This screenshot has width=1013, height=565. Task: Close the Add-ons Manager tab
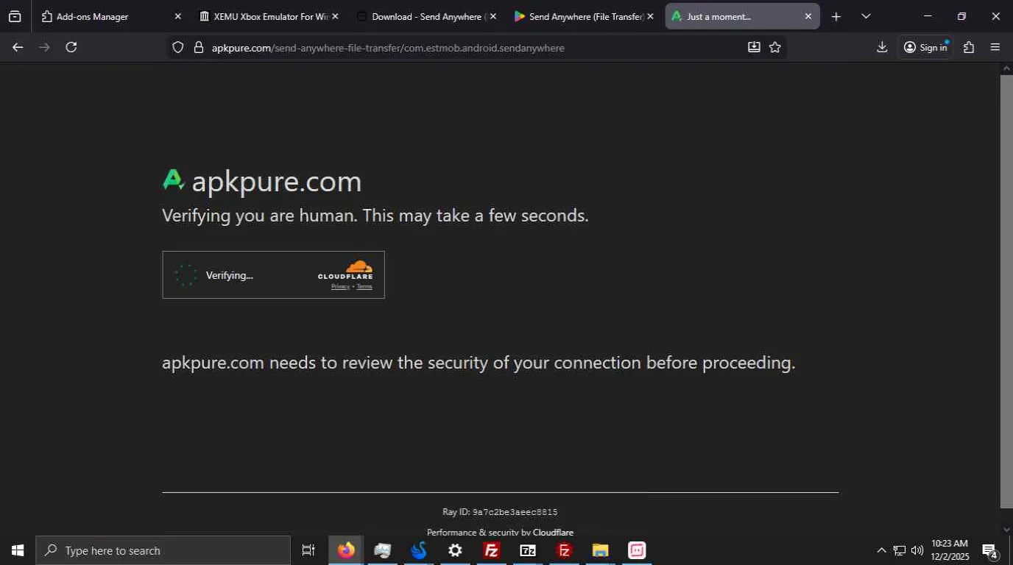[x=177, y=16]
